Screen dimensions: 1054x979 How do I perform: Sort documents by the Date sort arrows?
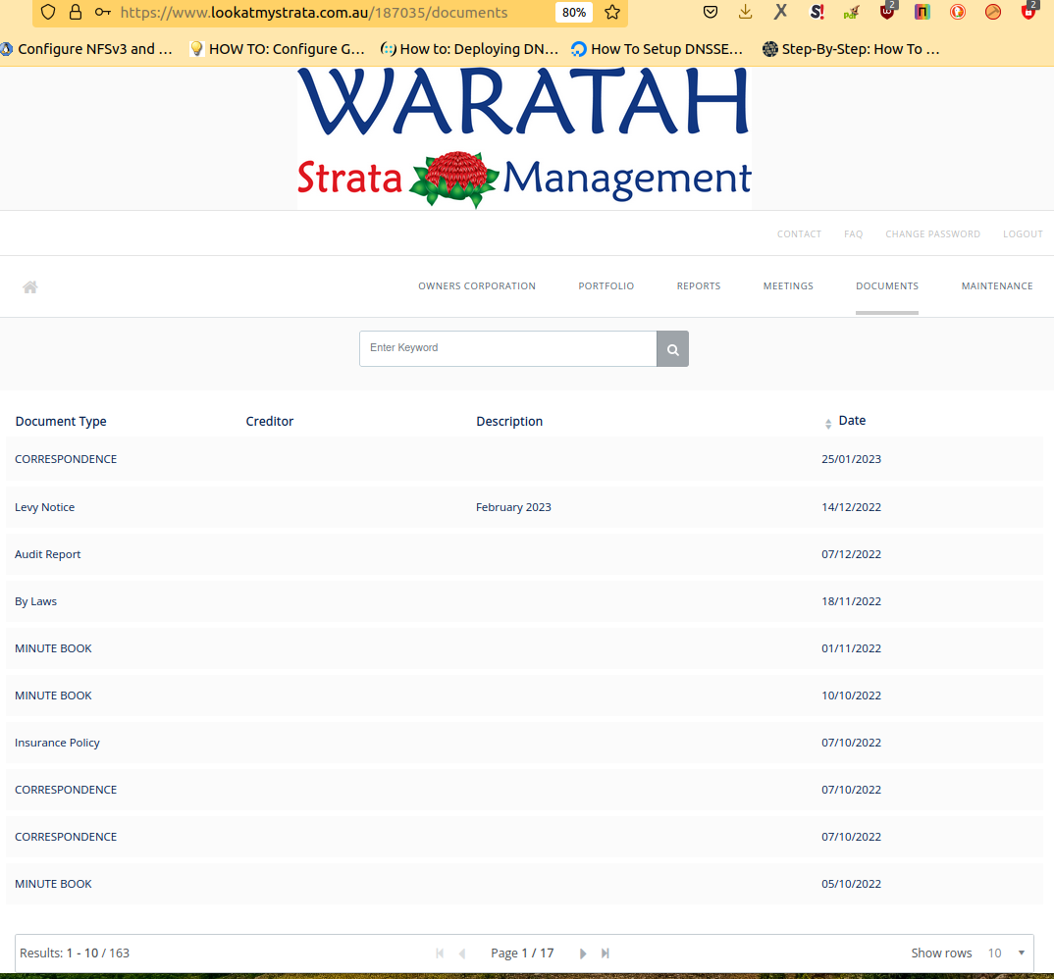828,424
